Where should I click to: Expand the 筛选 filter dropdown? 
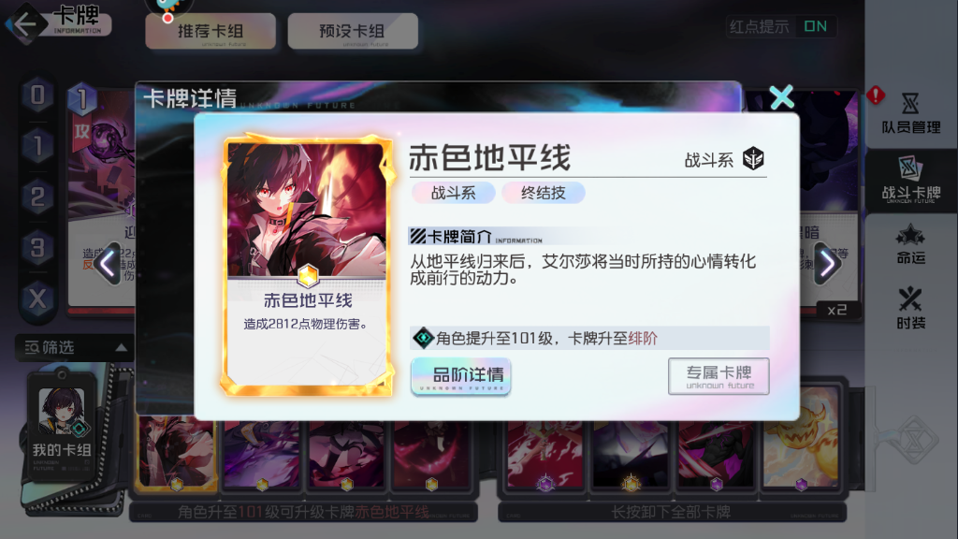pos(74,348)
